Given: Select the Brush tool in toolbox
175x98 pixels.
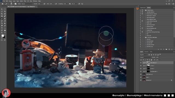Looking at the screenshot, I should [2, 19].
